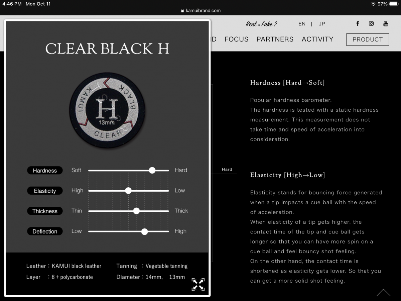Click the PRODUCT button
The width and height of the screenshot is (401, 301).
(x=368, y=39)
